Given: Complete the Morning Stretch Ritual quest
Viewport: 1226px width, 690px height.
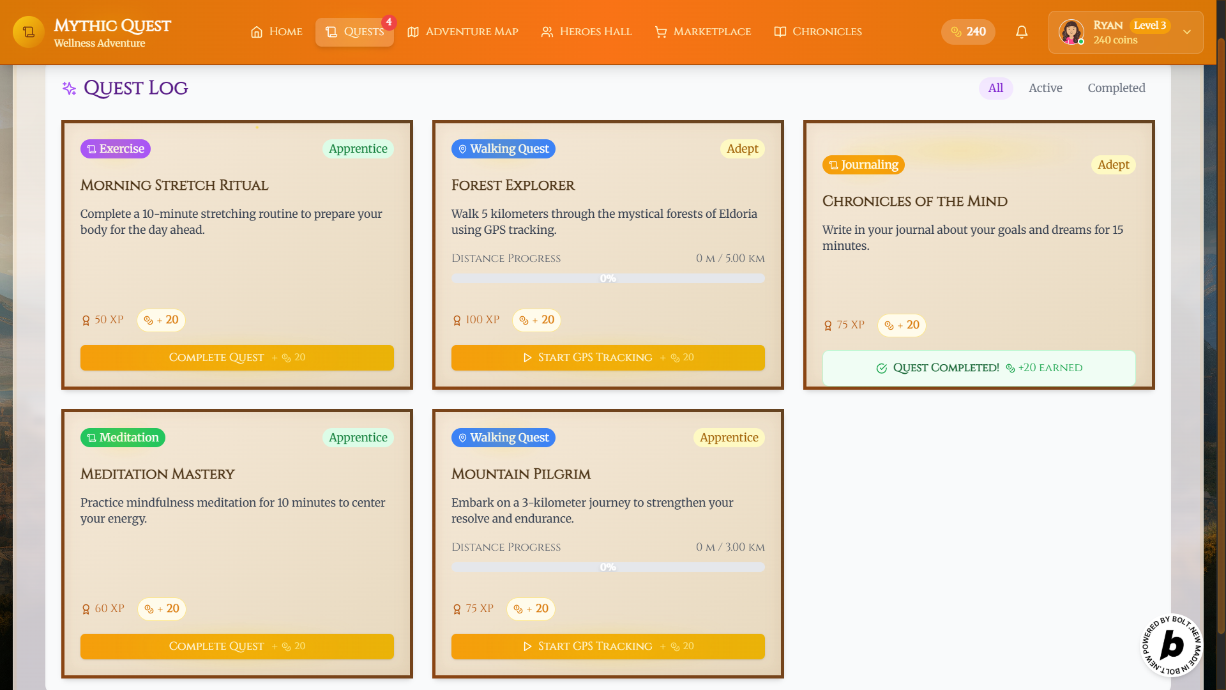Looking at the screenshot, I should click(x=237, y=358).
